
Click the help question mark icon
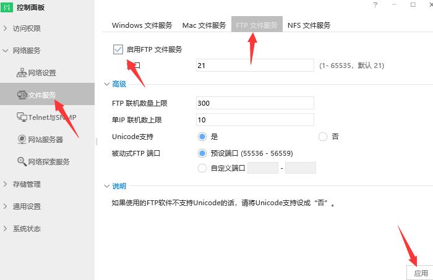coord(375,5)
